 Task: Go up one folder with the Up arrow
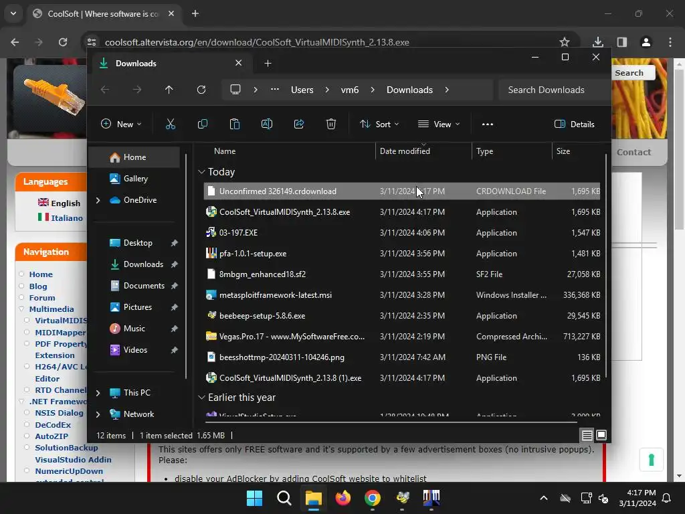(169, 90)
